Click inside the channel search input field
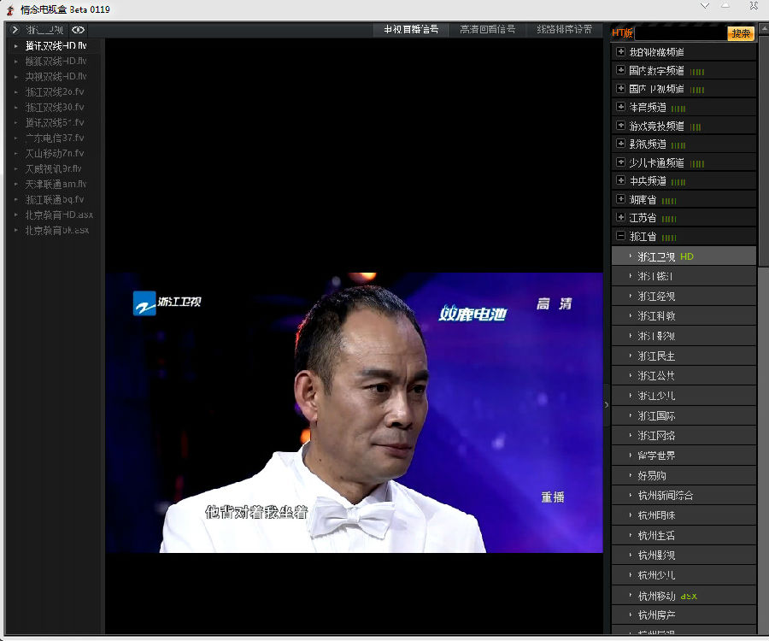This screenshot has width=769, height=641. pos(679,33)
